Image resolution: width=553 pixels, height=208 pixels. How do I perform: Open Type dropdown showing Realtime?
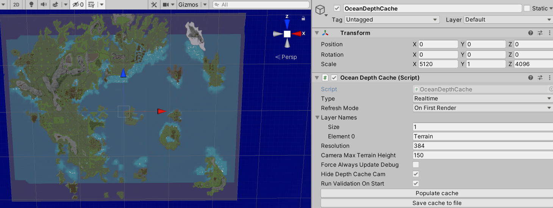tap(483, 99)
